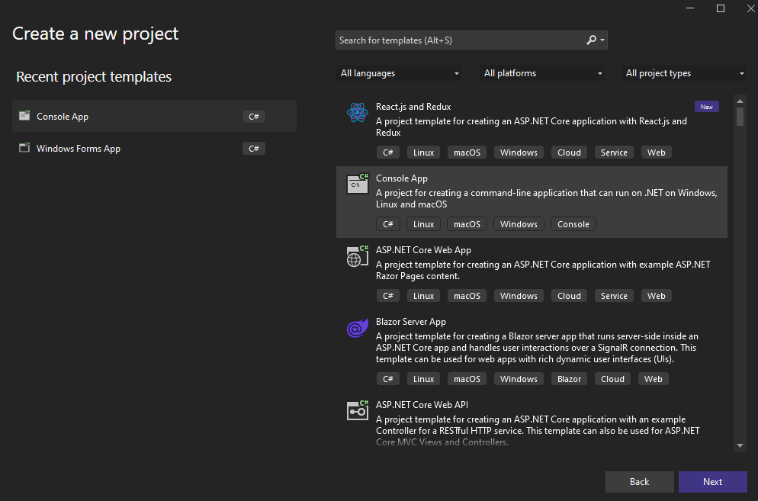
Task: Click the template list scrollbar
Action: (739, 117)
